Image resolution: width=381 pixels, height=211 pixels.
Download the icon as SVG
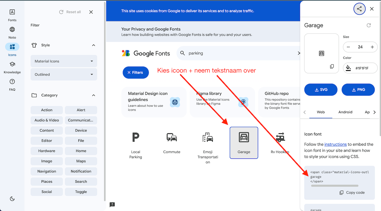[x=321, y=90]
